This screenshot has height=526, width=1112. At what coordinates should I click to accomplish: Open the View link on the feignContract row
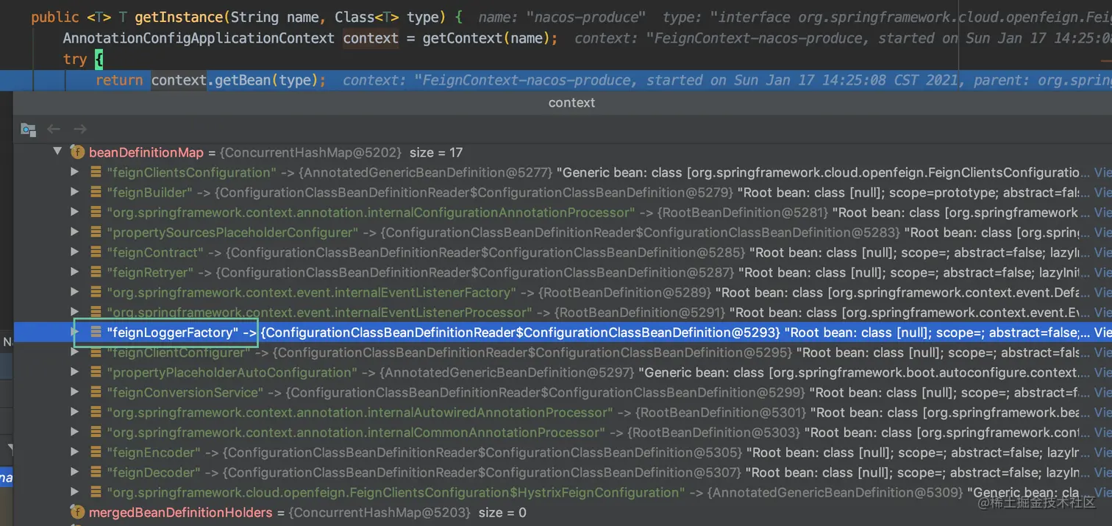tap(1102, 252)
